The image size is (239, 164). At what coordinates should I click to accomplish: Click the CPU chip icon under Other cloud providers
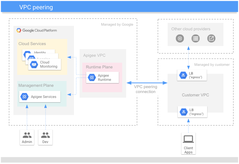[180, 38]
